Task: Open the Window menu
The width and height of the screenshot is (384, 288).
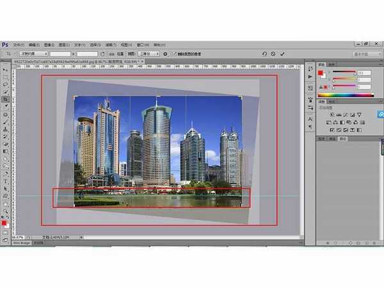Action: coord(141,45)
